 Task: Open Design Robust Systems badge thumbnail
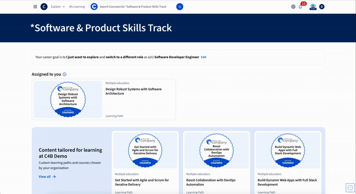click(x=68, y=99)
